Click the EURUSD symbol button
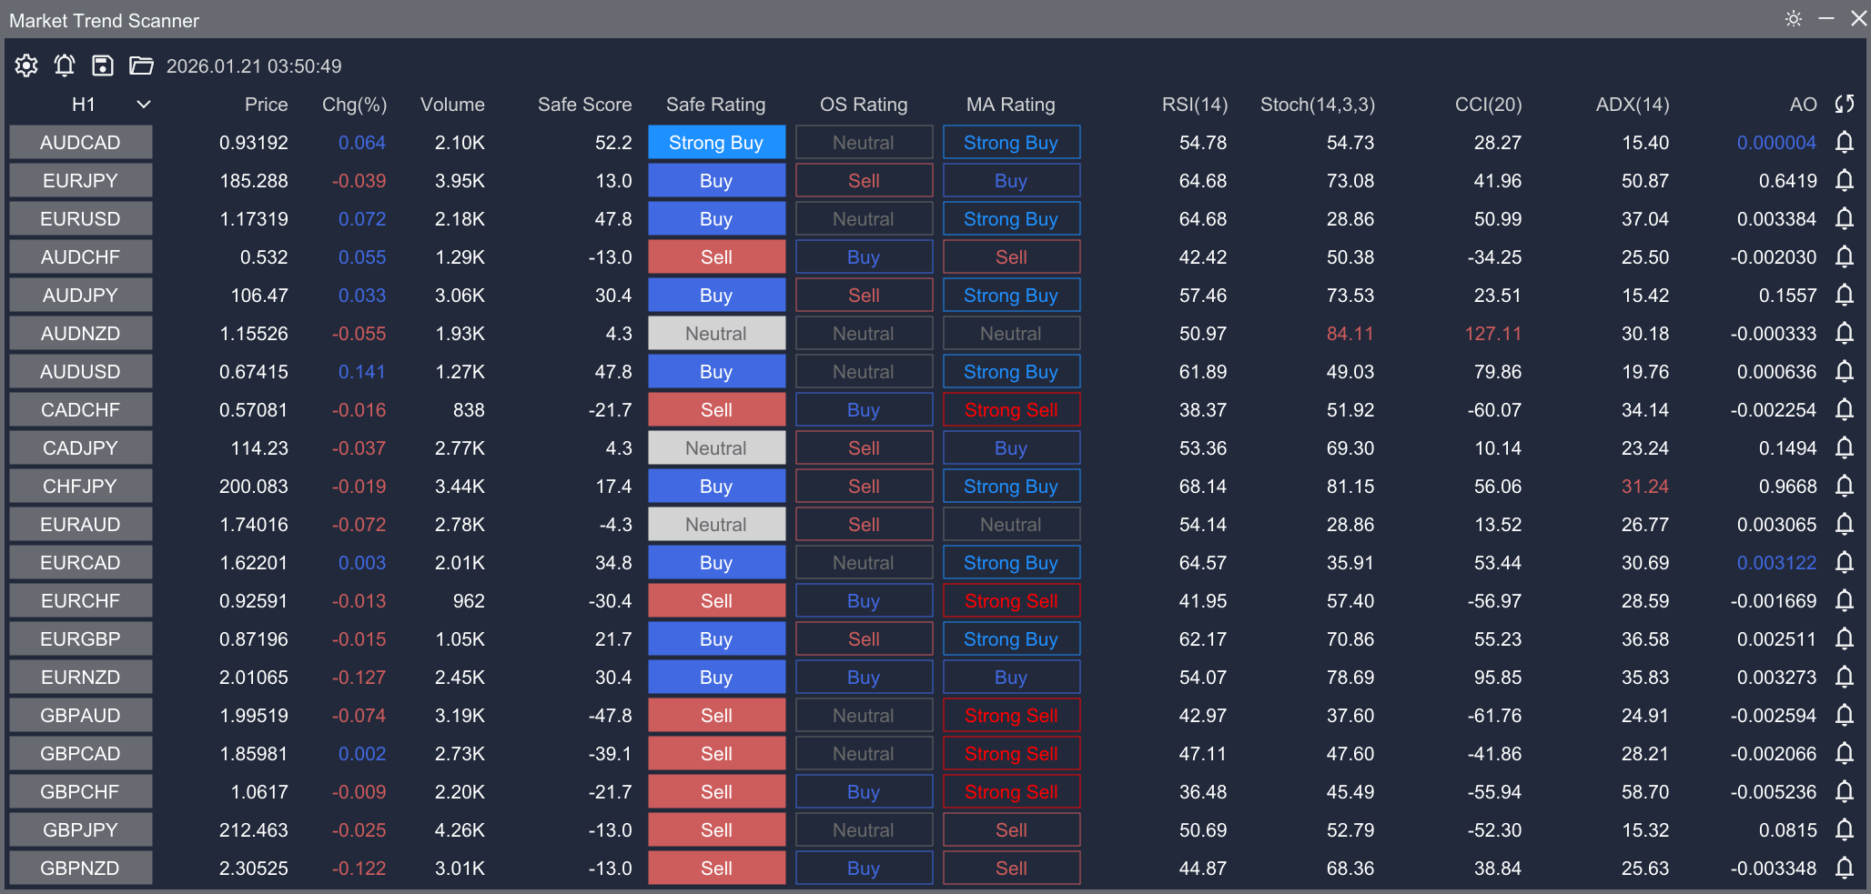Image resolution: width=1871 pixels, height=894 pixels. (x=80, y=218)
